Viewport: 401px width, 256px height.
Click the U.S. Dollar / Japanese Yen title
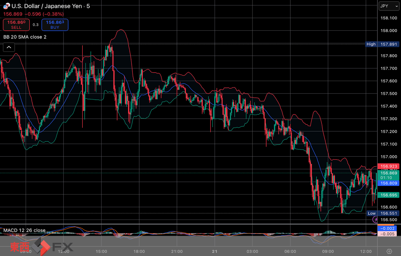coord(50,6)
